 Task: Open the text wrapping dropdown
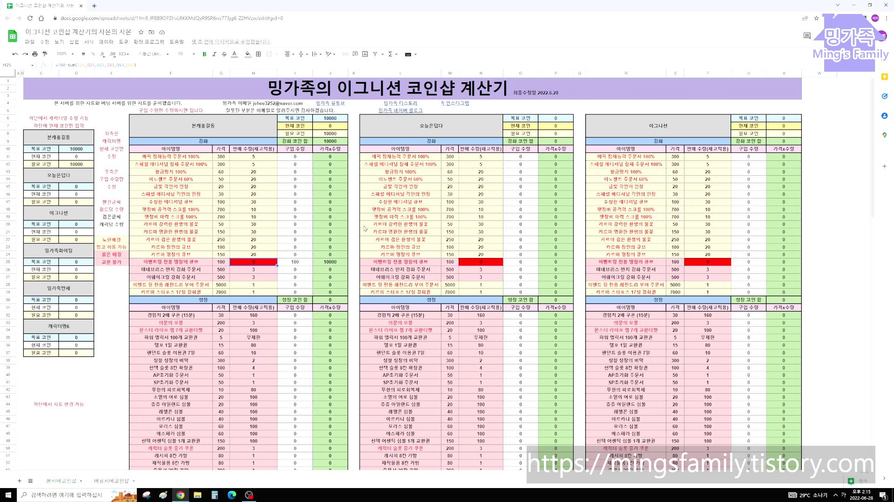pyautogui.click(x=316, y=54)
